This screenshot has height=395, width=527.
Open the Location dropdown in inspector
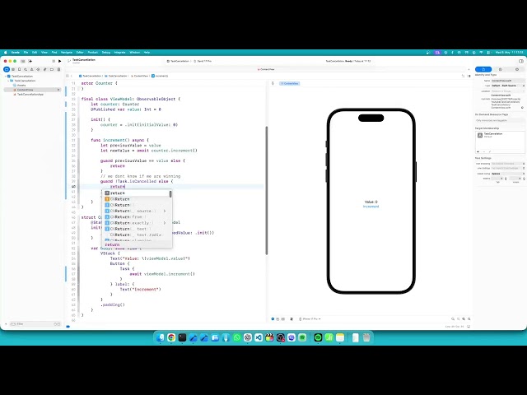tap(508, 91)
